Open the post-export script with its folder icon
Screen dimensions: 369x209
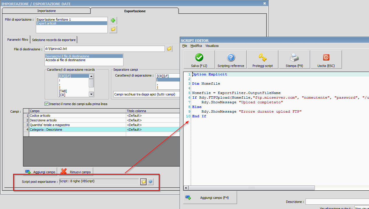[143, 182]
